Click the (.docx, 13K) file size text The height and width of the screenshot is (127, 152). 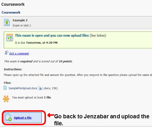(x=50, y=88)
